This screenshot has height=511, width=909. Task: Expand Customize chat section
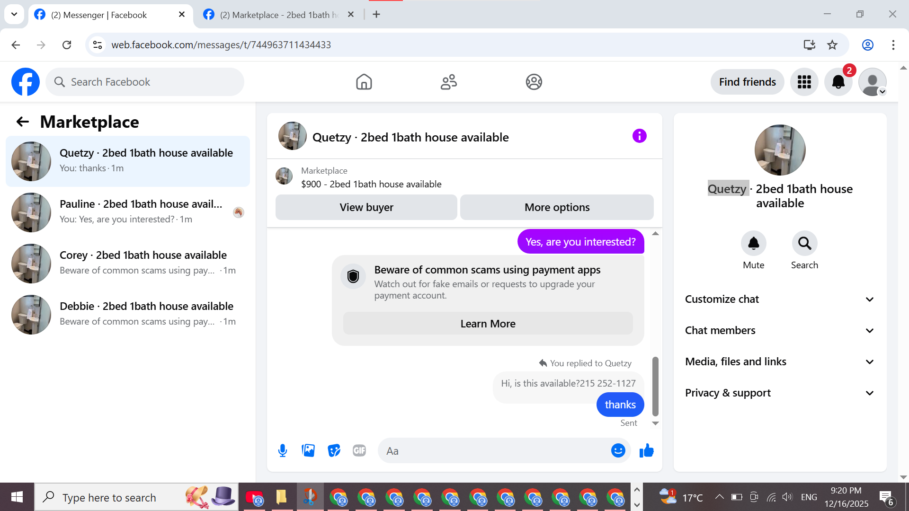(x=780, y=300)
